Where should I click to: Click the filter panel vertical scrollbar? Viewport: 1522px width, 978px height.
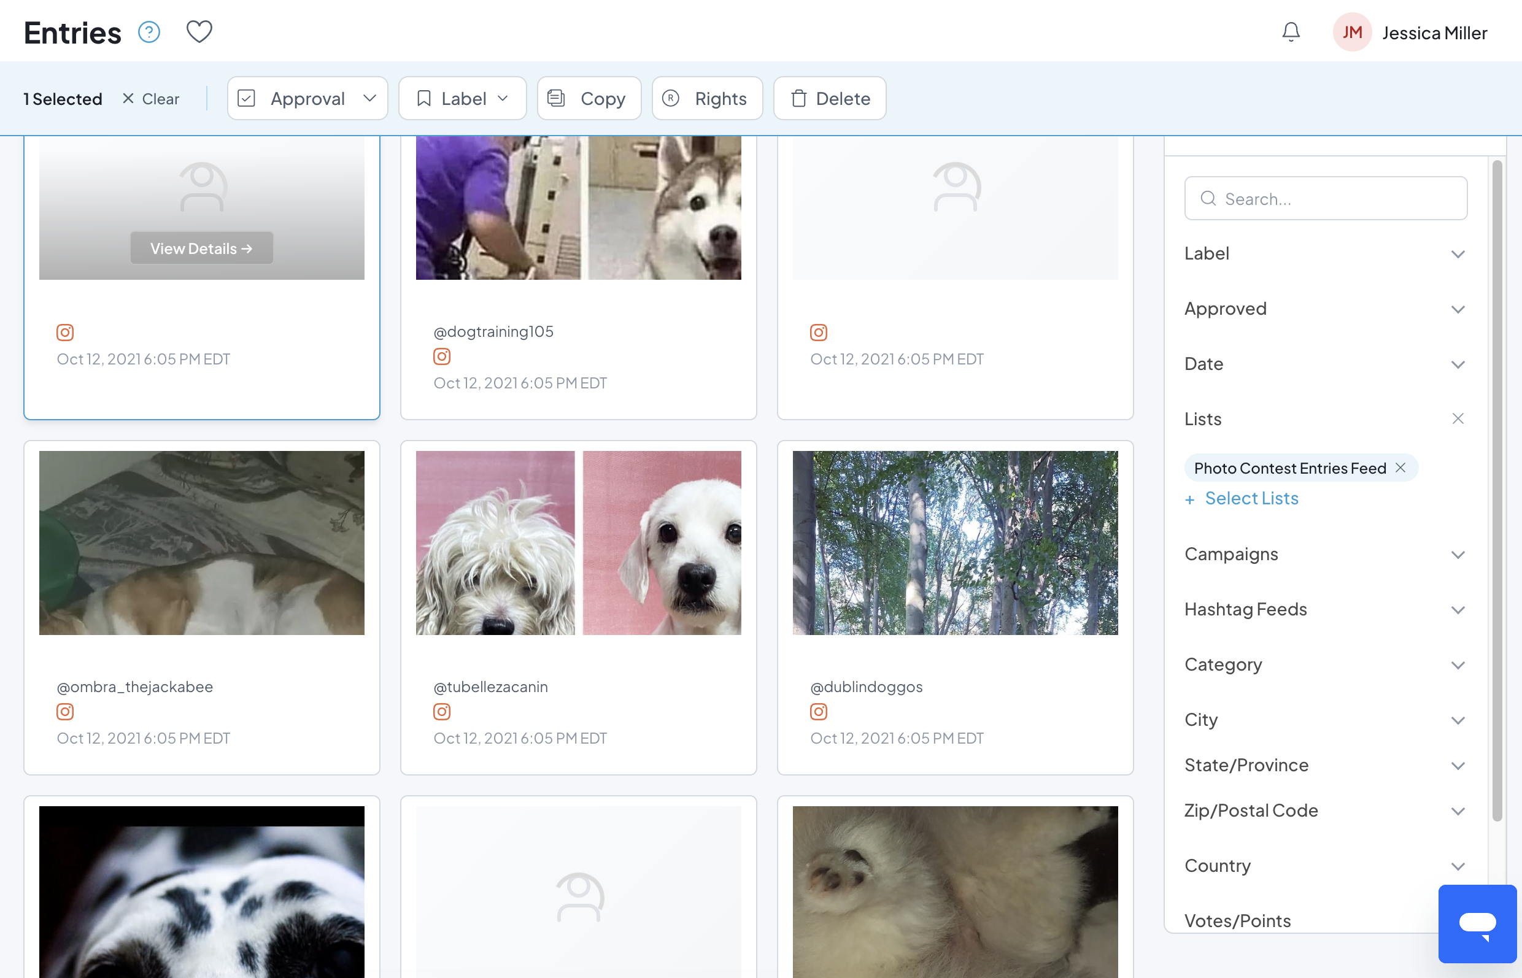pos(1497,490)
